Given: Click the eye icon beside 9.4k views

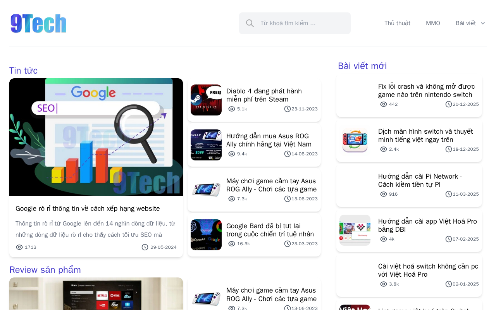Looking at the screenshot, I should (232, 154).
